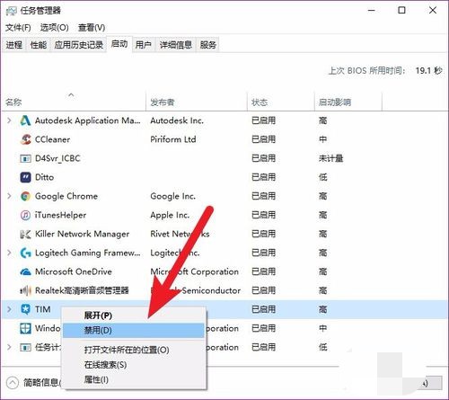Select the Realtek高清晰音频管理器 entry name
449x400 pixels.
click(x=82, y=290)
